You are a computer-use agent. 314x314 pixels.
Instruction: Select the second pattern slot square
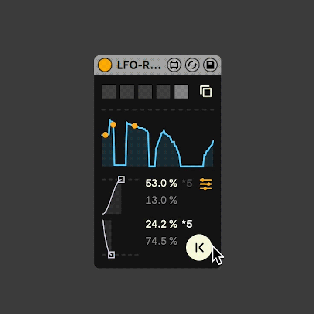coord(127,92)
